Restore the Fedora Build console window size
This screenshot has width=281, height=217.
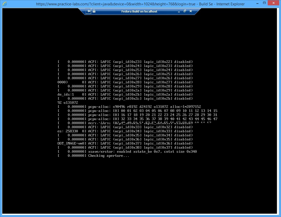point(185,11)
